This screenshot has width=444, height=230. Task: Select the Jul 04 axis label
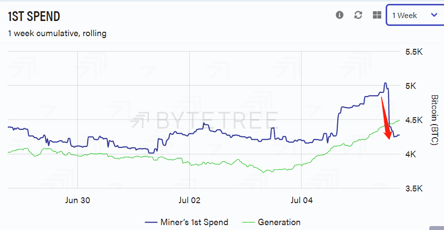[x=301, y=200]
